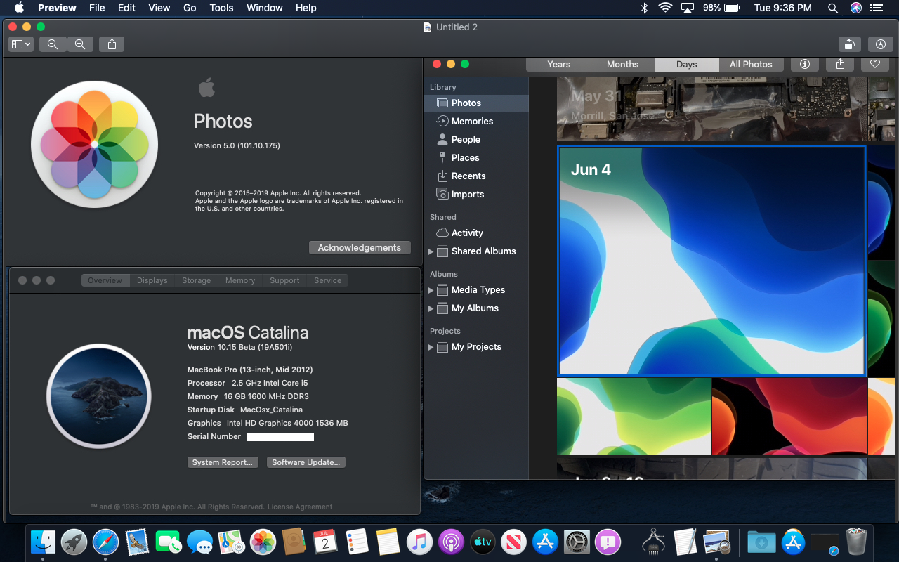Image resolution: width=899 pixels, height=562 pixels.
Task: Open System Preferences from the Dock
Action: click(x=577, y=542)
